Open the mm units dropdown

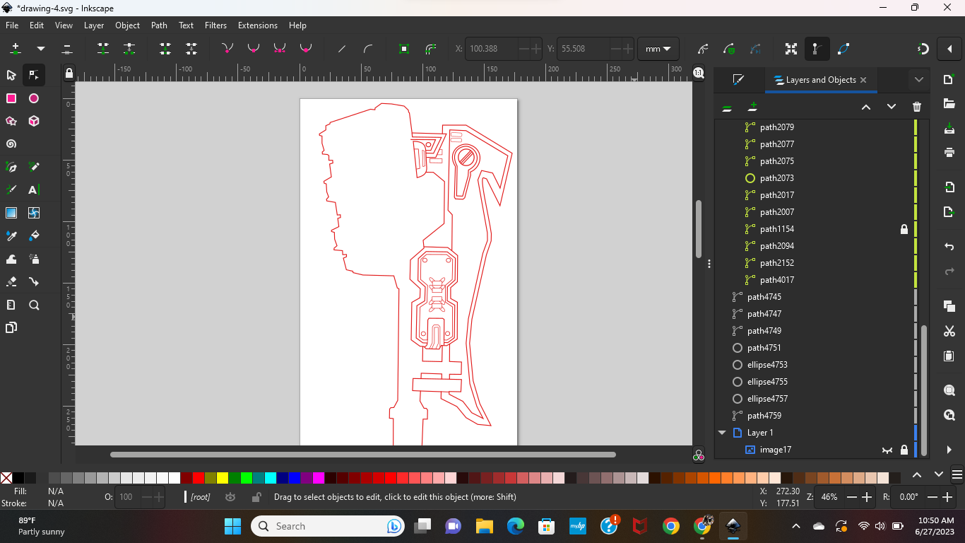pyautogui.click(x=658, y=49)
